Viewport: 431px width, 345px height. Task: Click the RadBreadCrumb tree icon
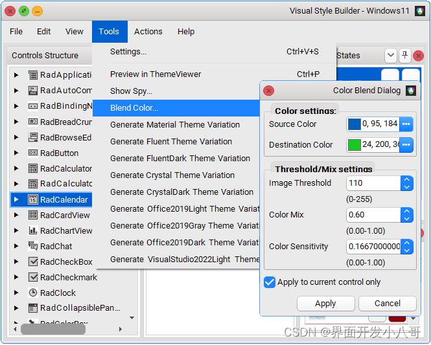[33, 122]
